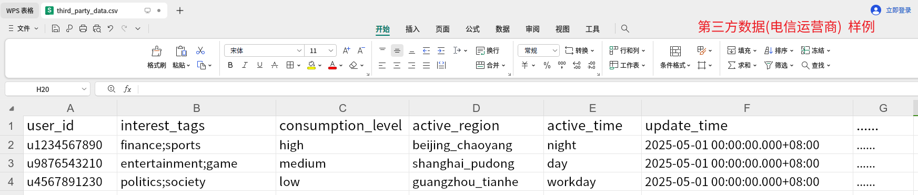Select cell containing beijing_chaoyang
Image resolution: width=918 pixels, height=195 pixels.
click(x=476, y=145)
